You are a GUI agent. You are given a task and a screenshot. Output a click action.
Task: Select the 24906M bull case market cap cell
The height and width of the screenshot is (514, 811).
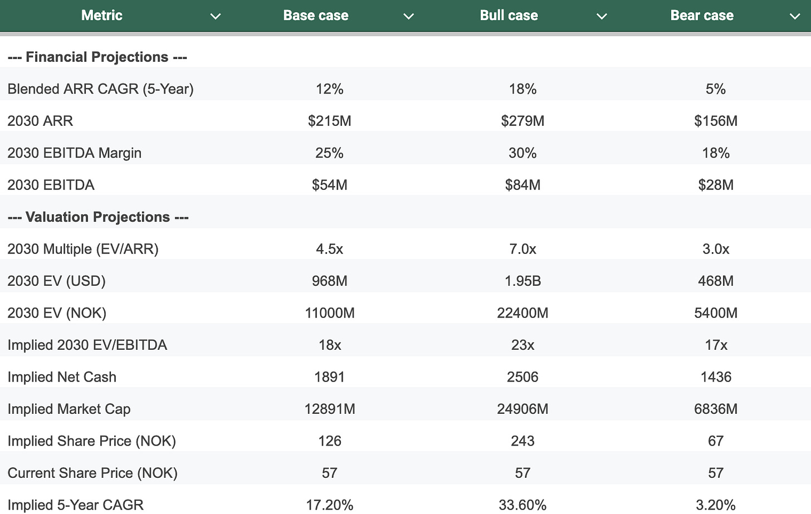(x=522, y=409)
